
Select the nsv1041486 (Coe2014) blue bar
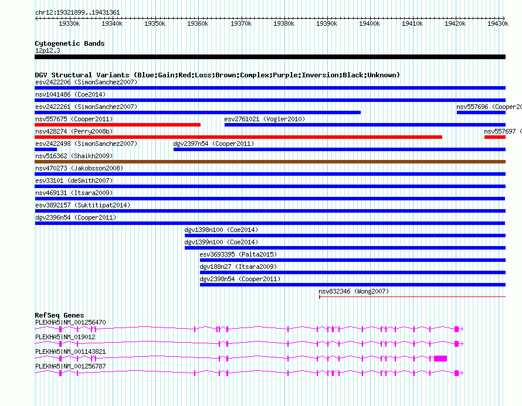[x=270, y=100]
